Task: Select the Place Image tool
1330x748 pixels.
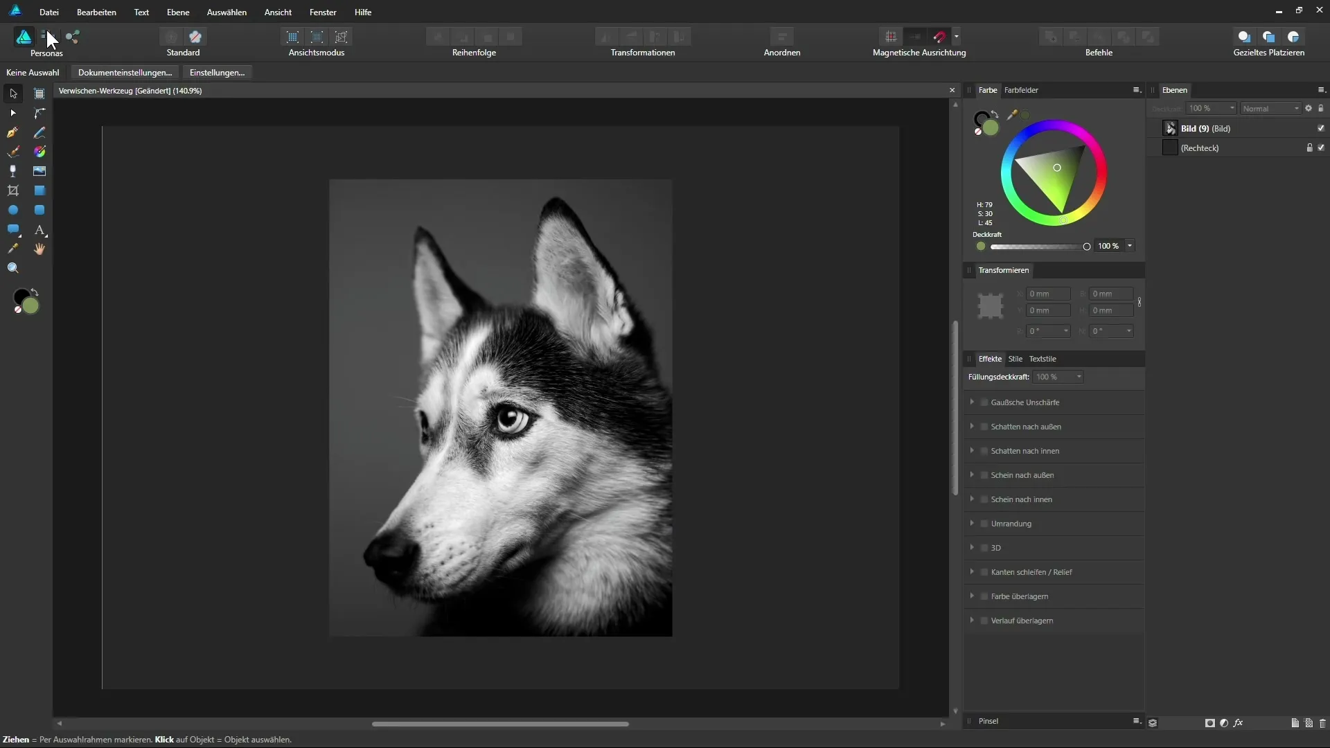Action: [39, 171]
